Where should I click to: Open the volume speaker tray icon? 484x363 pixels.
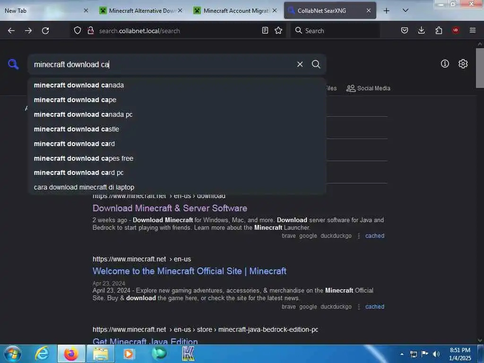(x=436, y=354)
